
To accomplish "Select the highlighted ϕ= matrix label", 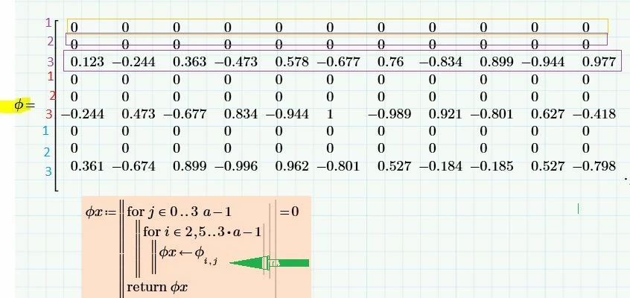I will coord(24,105).
